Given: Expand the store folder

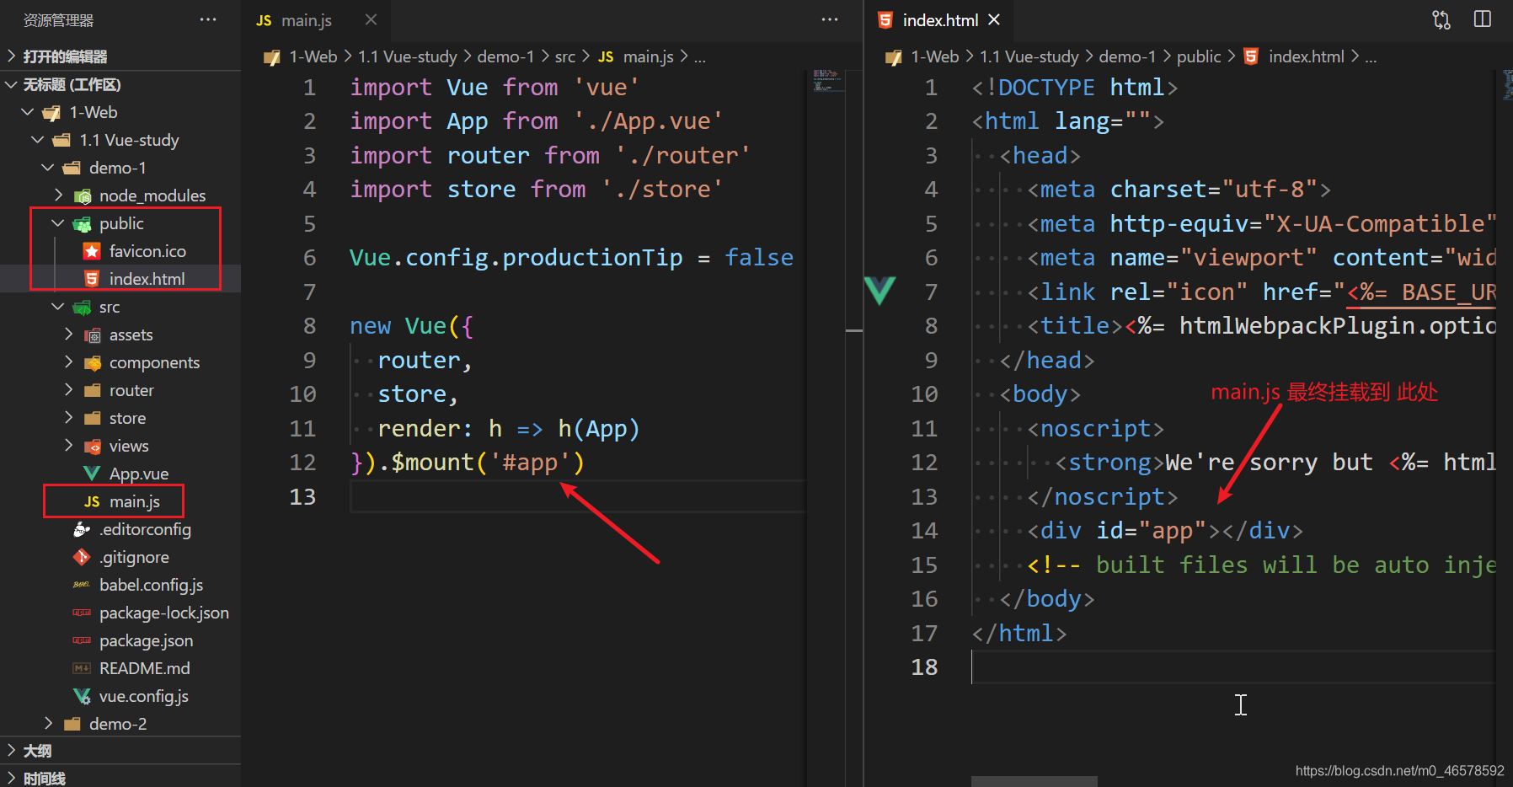Looking at the screenshot, I should 68,418.
